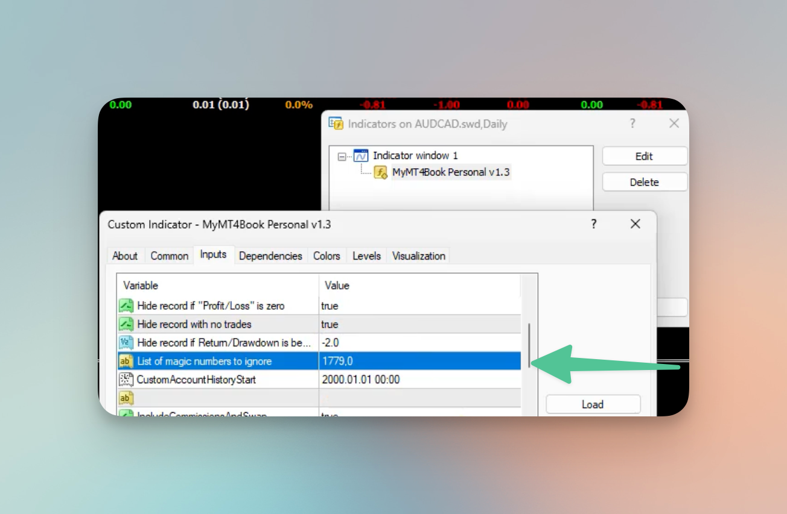Click the MyMT4Book Personal v1.3 indicator icon
Image resolution: width=787 pixels, height=514 pixels.
point(381,172)
